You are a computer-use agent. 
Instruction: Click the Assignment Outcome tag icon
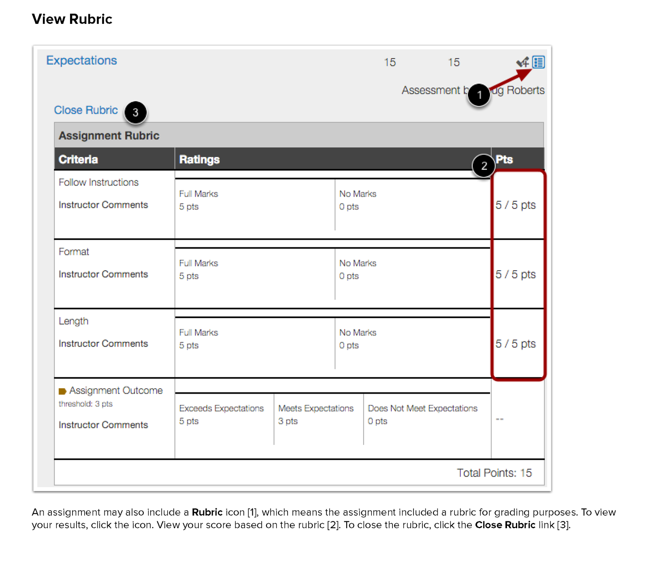coord(62,391)
